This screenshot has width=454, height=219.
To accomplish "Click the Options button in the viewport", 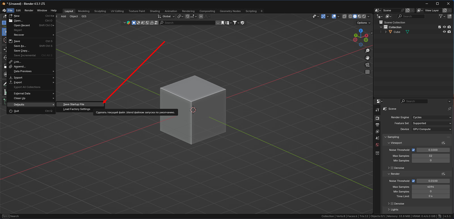I will point(363,23).
